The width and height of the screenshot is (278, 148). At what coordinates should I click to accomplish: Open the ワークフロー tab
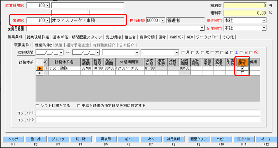click(208, 37)
